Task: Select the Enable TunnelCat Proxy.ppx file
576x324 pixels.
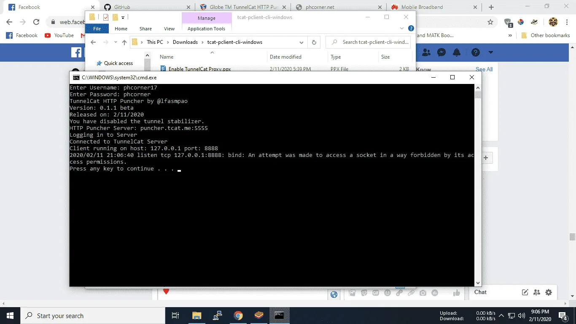Action: pyautogui.click(x=199, y=69)
